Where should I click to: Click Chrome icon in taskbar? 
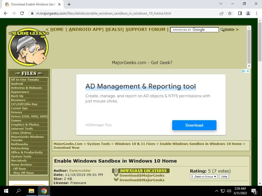(x=44, y=191)
